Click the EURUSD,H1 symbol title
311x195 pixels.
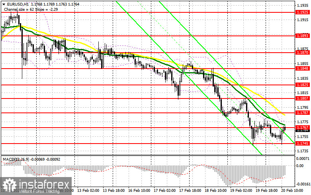pyautogui.click(x=18, y=4)
